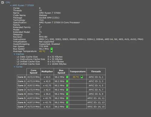The width and height of the screenshot is (151, 117).
Task: Click the CPU chip icon
Action: click(x=2, y=2)
